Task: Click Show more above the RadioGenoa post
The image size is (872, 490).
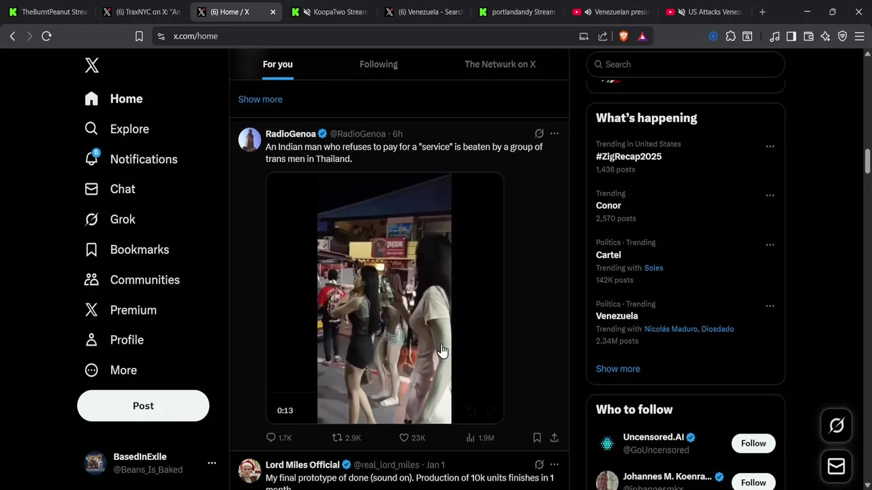Action: (260, 99)
